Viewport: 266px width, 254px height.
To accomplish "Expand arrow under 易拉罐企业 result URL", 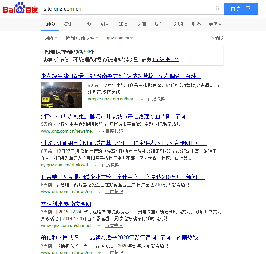I will pyautogui.click(x=99, y=192).
